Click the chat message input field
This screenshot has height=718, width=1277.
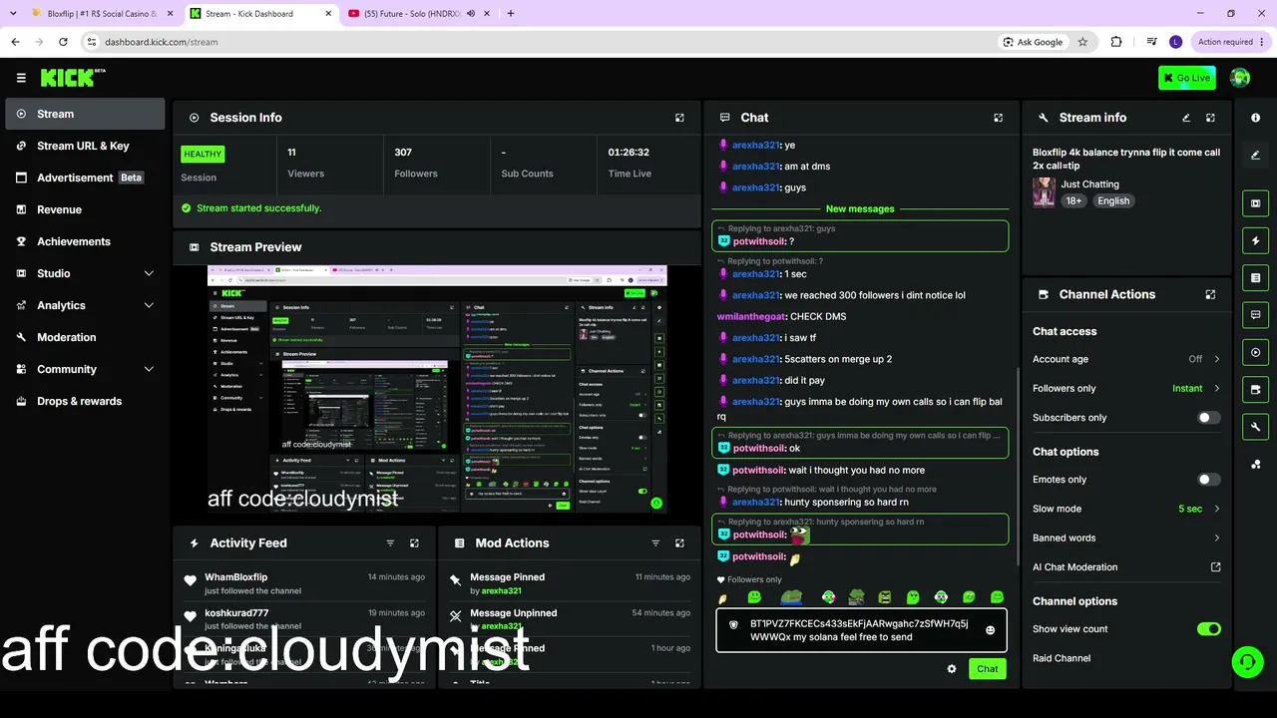(x=861, y=630)
